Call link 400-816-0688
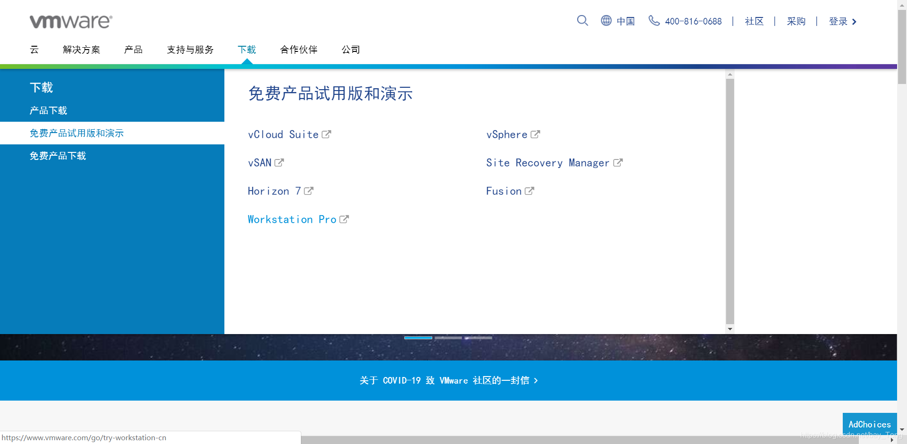Screen dimensions: 907x444 click(693, 21)
